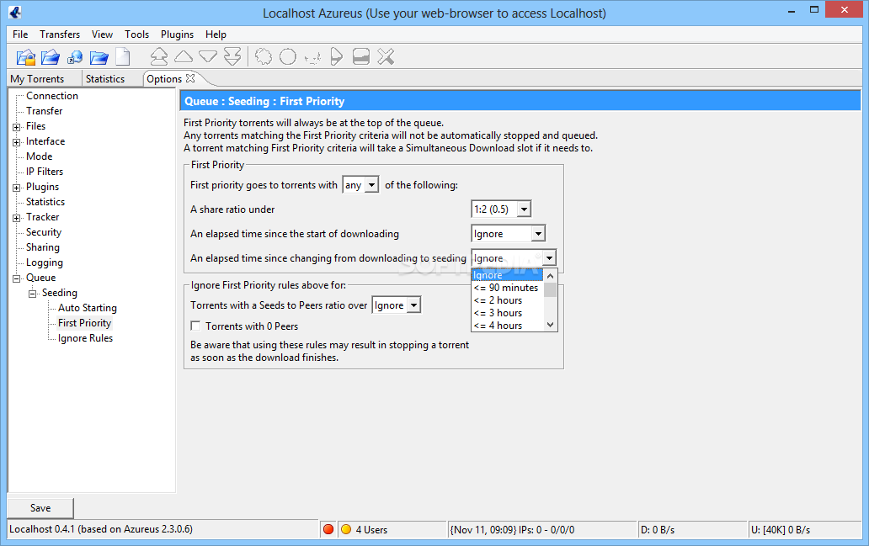This screenshot has width=869, height=546.
Task: Select Auto Starting under Seeding
Action: click(x=88, y=308)
